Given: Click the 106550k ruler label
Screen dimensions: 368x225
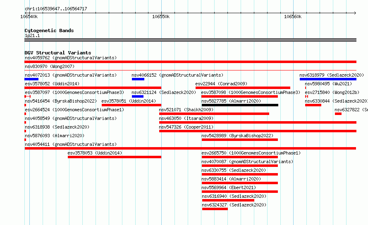Looking at the screenshot, I should (161, 16).
